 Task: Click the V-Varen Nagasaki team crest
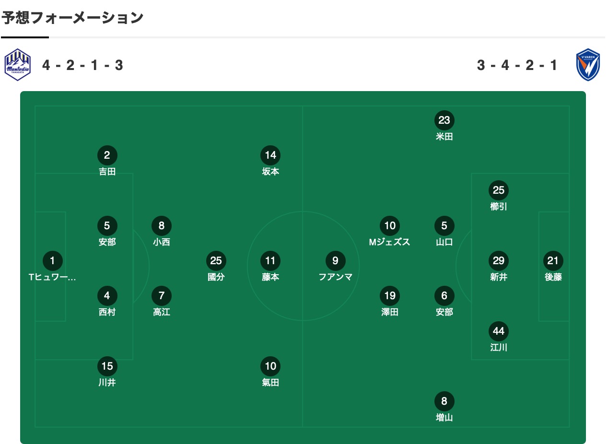pyautogui.click(x=588, y=65)
